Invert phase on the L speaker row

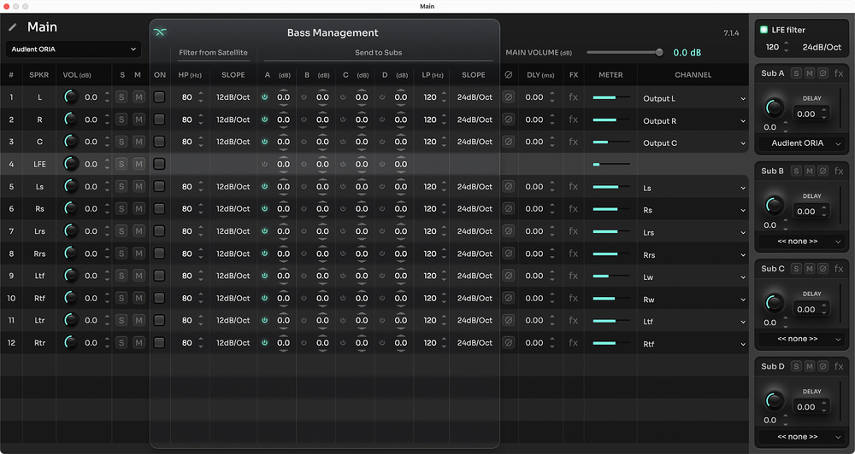tap(509, 98)
